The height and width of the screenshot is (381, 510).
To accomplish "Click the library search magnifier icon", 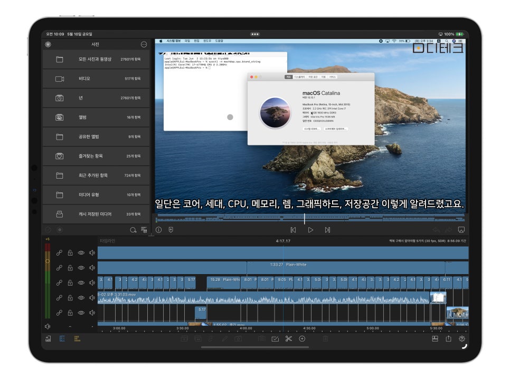I will [133, 230].
